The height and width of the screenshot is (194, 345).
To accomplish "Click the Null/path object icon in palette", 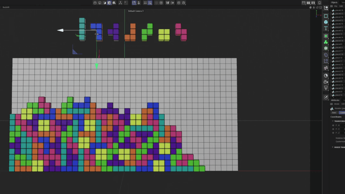I will [326, 8].
